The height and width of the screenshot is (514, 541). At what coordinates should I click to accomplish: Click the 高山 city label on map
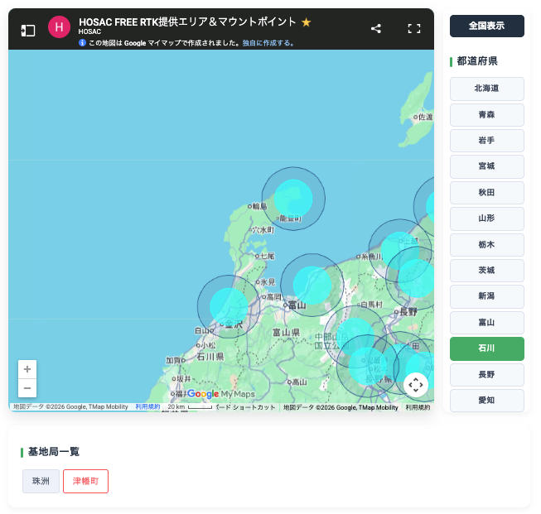297,382
